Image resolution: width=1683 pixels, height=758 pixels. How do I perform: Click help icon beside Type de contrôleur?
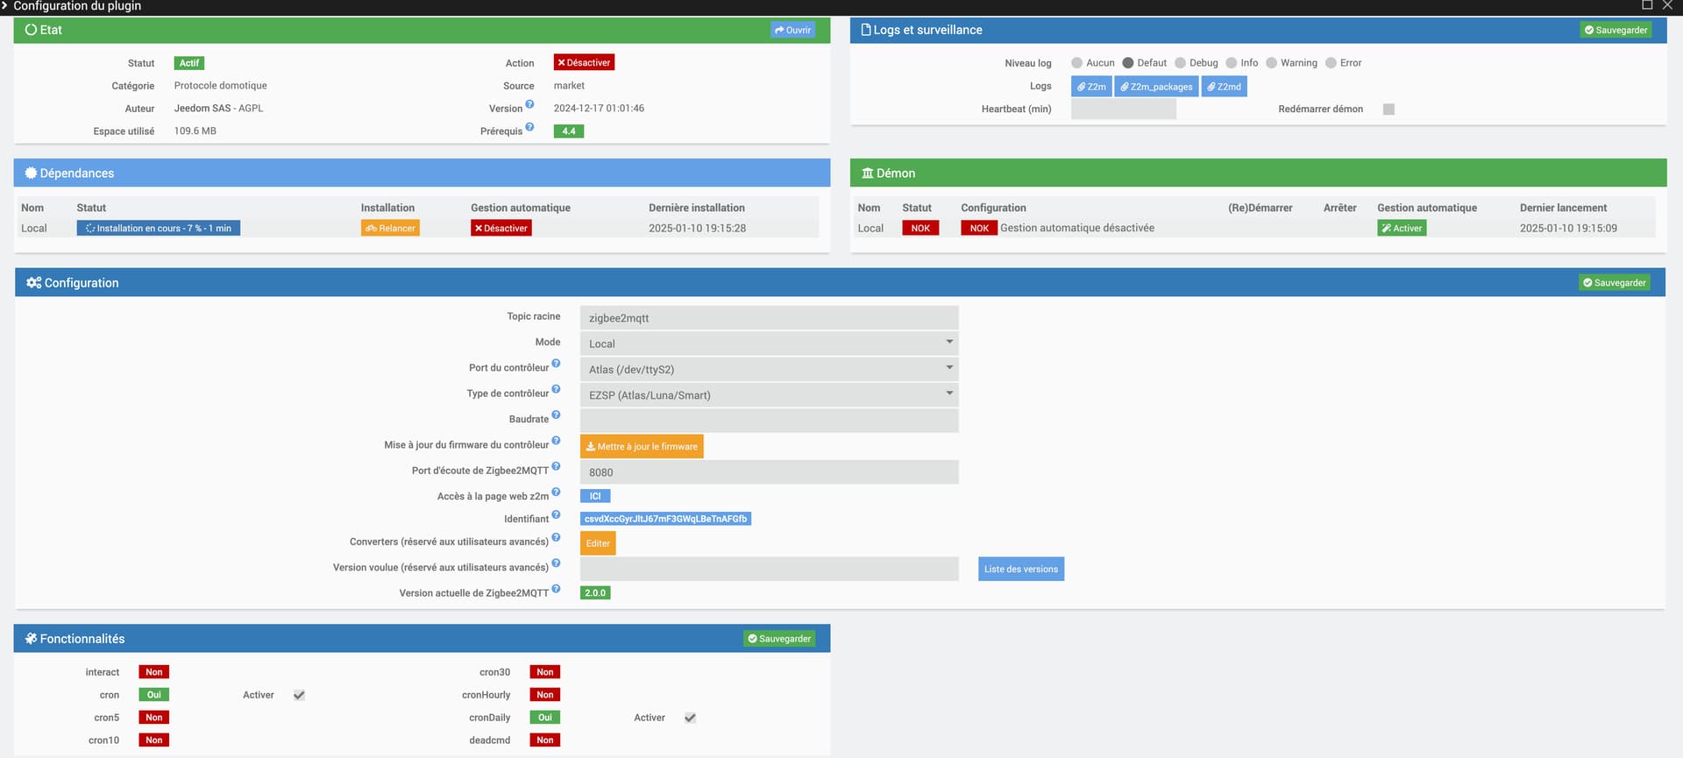556,389
